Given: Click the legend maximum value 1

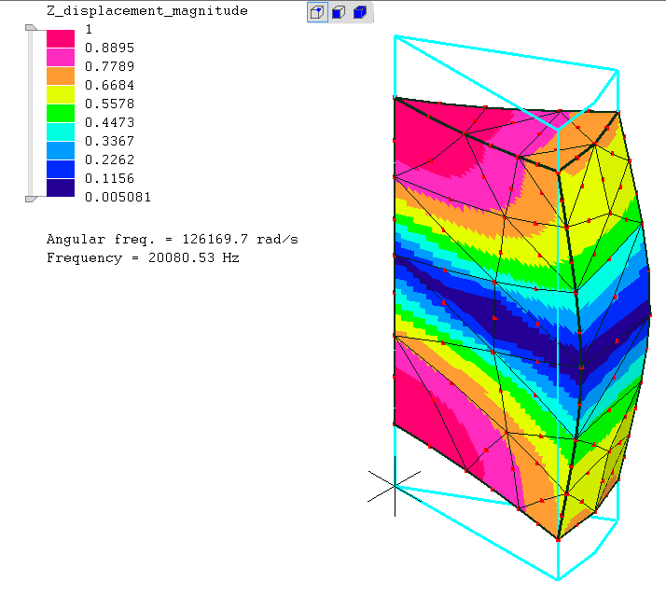Looking at the screenshot, I should 89,29.
